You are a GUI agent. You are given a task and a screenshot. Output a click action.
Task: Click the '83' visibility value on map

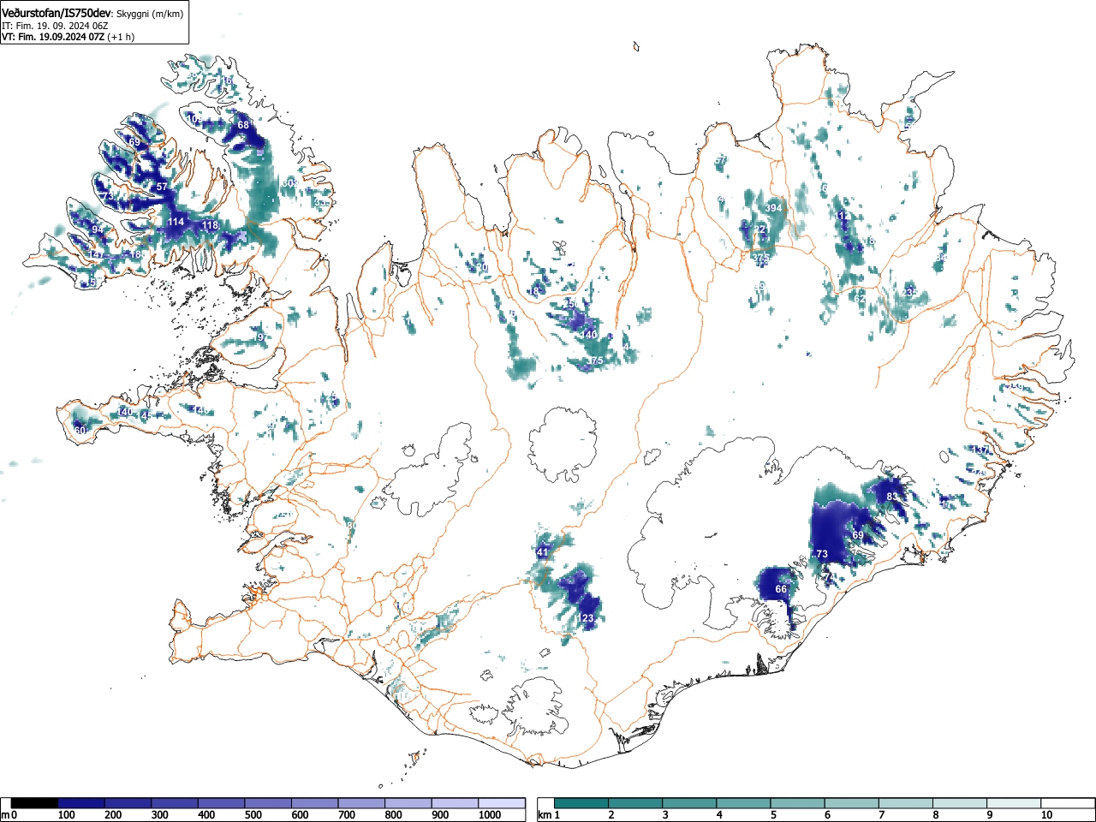pos(893,497)
